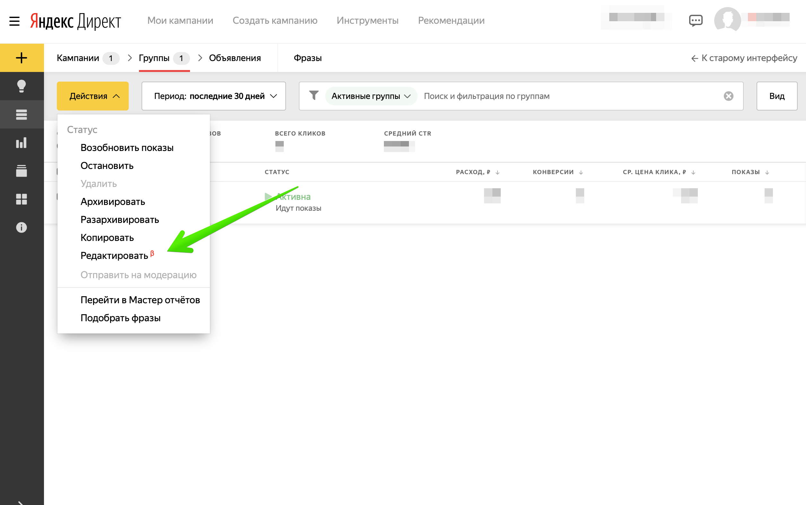
Task: Select Остановить in the actions menu
Action: point(107,166)
